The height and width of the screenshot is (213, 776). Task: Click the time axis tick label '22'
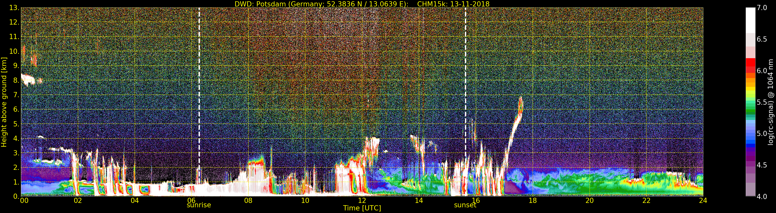[x=646, y=200]
